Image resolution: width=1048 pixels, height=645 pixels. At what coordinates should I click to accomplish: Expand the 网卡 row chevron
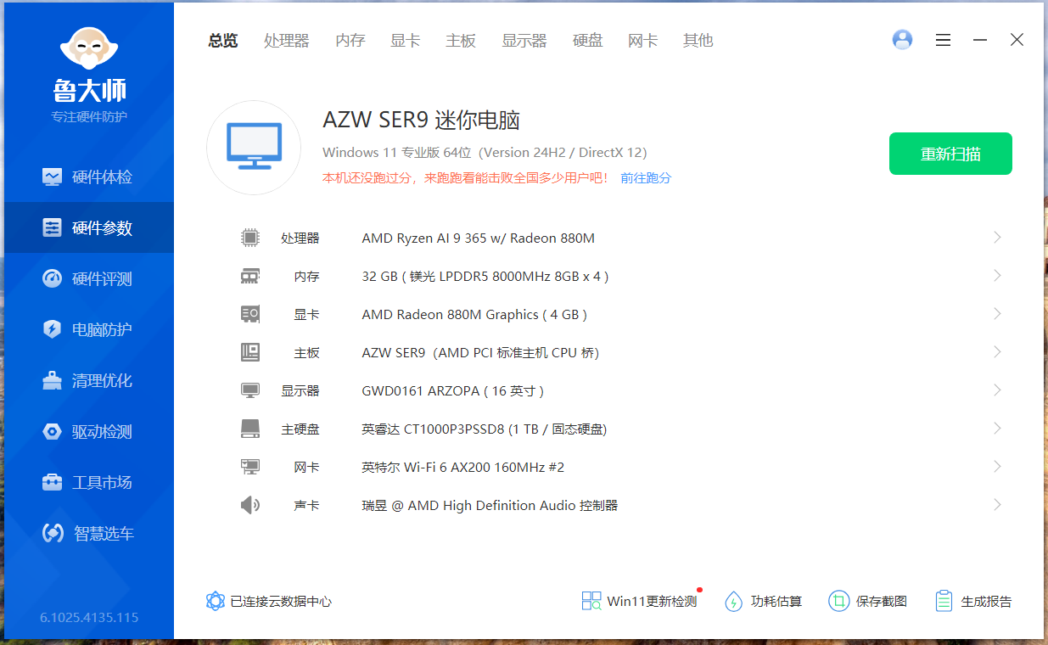(x=997, y=467)
